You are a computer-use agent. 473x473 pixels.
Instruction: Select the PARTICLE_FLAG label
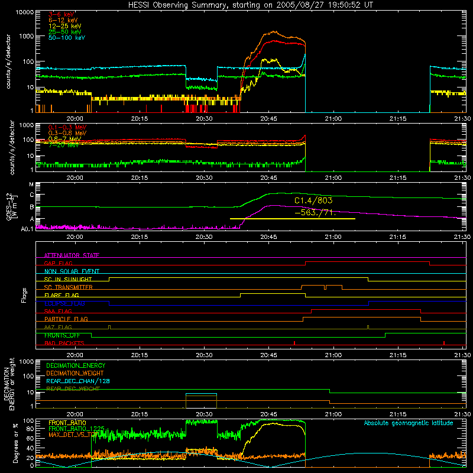(66, 319)
